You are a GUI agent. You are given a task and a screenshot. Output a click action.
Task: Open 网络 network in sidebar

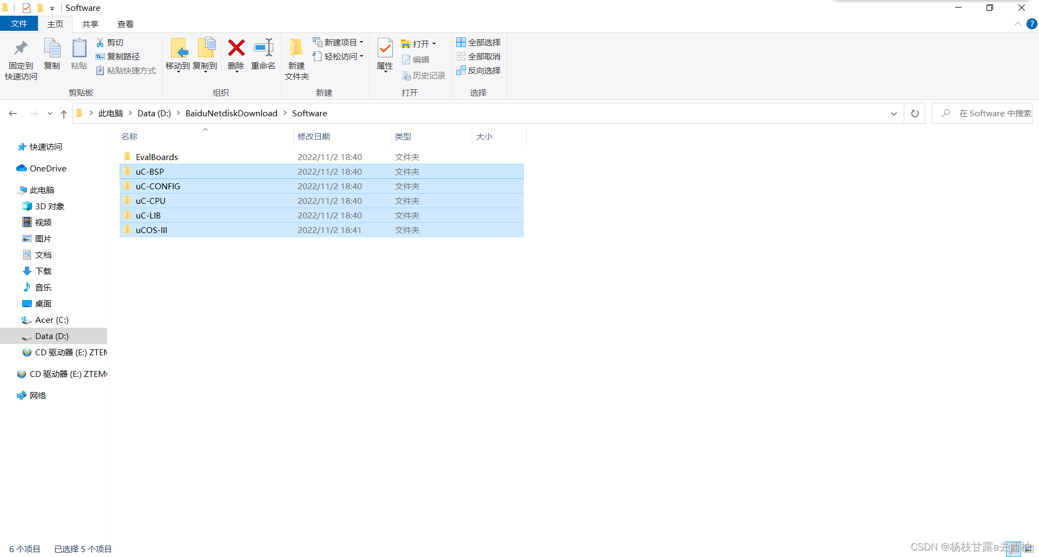click(x=31, y=395)
